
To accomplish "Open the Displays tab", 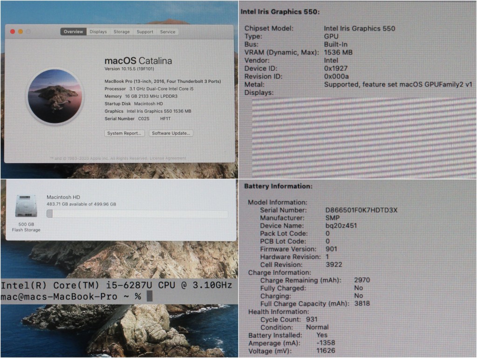I will (98, 32).
